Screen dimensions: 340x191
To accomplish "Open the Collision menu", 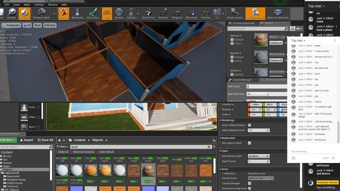I will 39,5.
